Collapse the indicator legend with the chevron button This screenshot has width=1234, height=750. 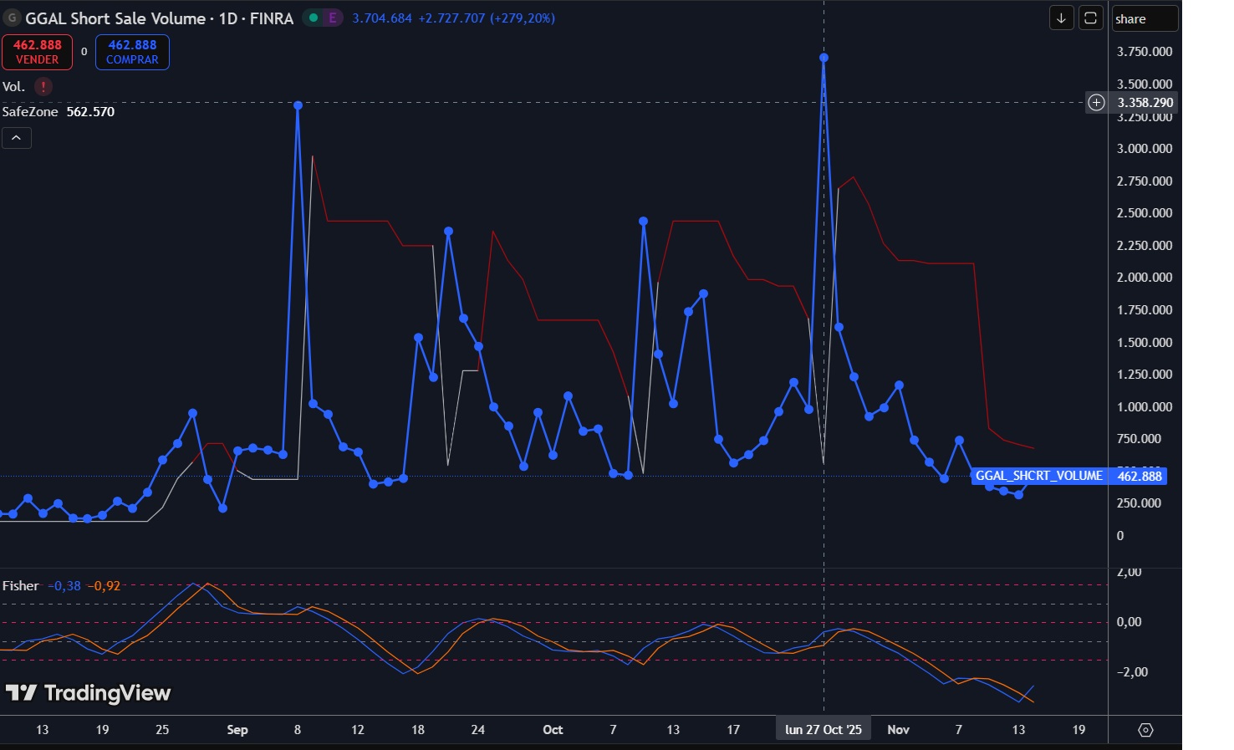(x=17, y=138)
